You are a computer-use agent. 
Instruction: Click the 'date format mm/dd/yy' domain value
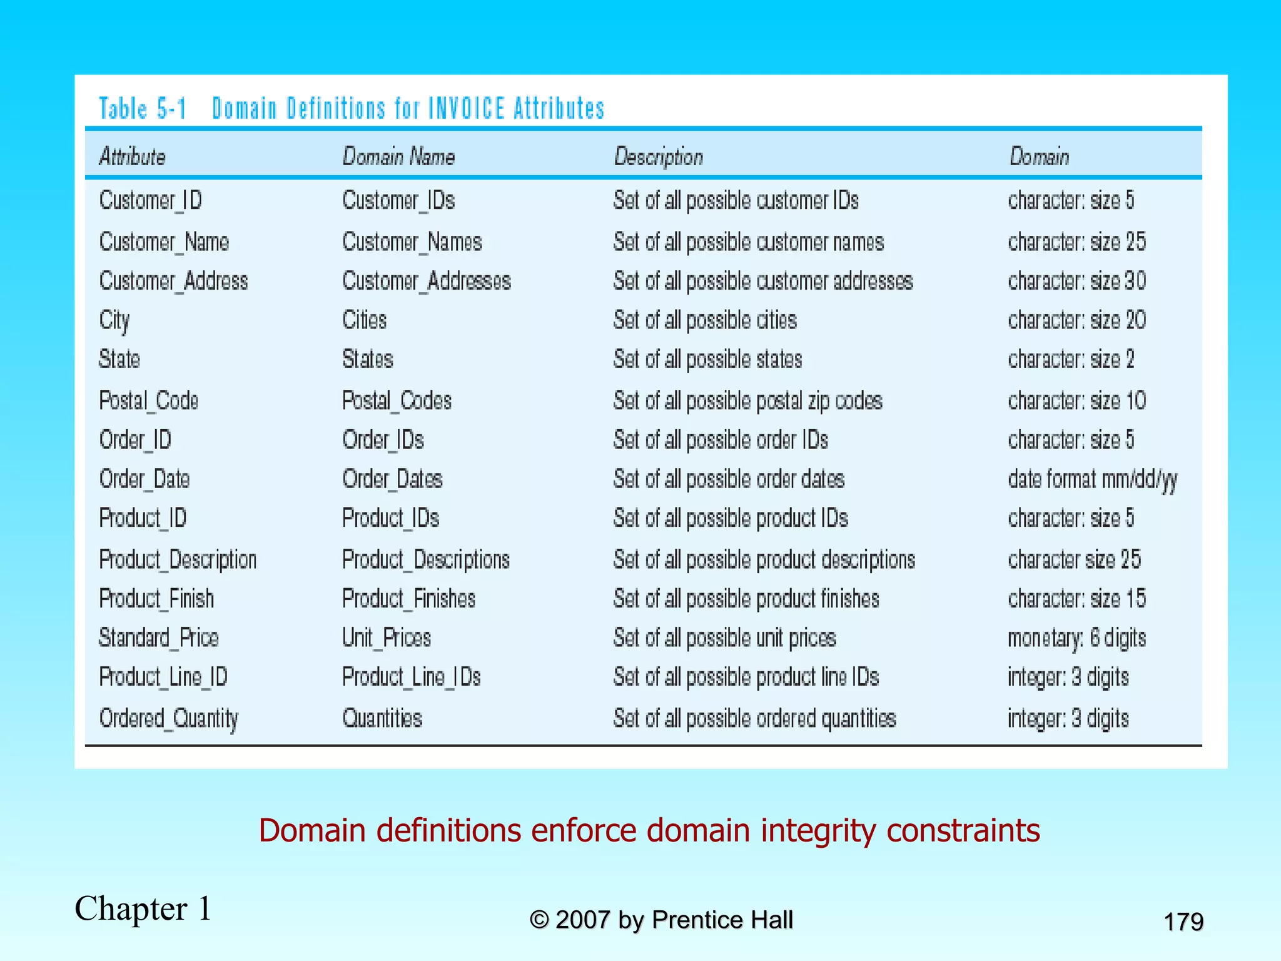[1093, 480]
